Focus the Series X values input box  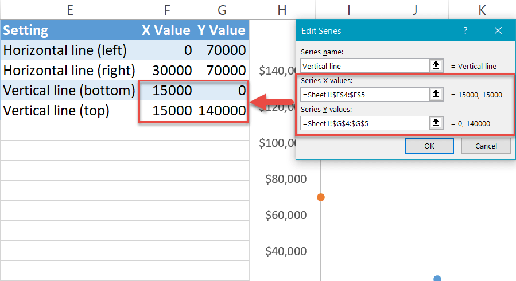pos(364,94)
